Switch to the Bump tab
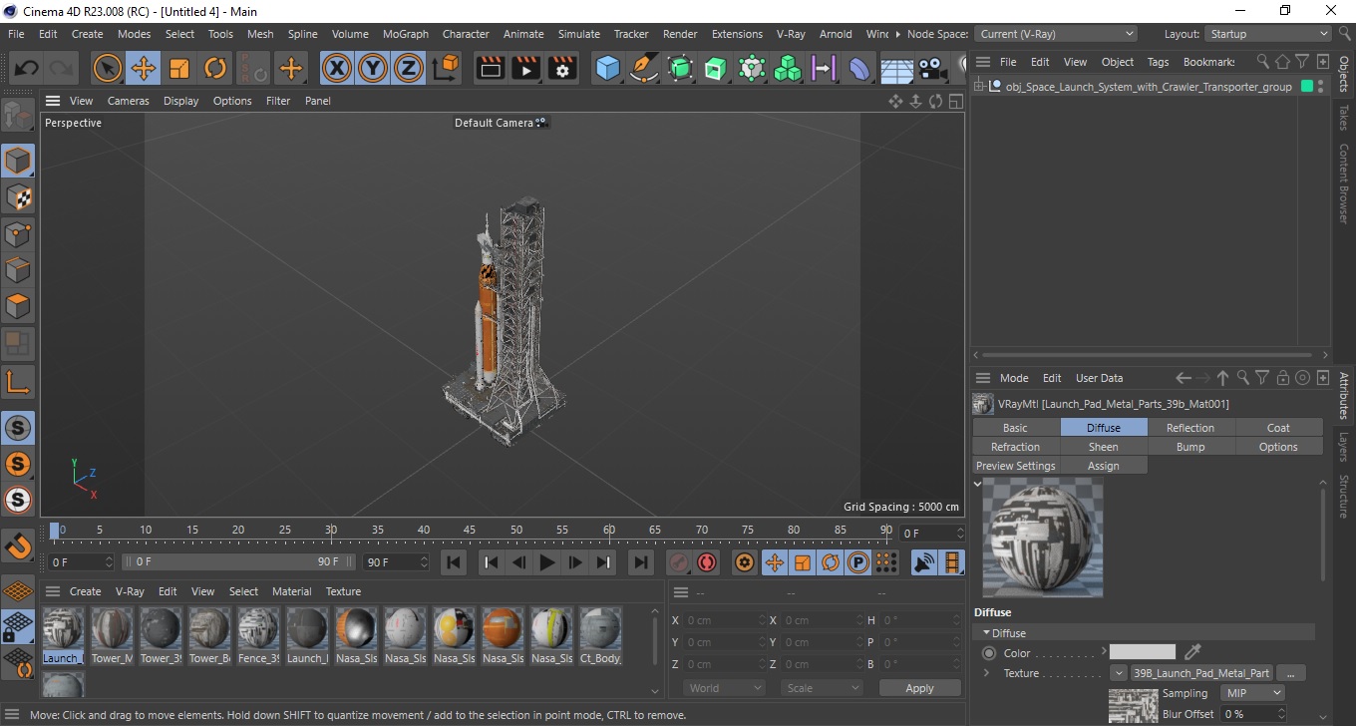Screen dimensions: 1356x726 coord(1190,447)
